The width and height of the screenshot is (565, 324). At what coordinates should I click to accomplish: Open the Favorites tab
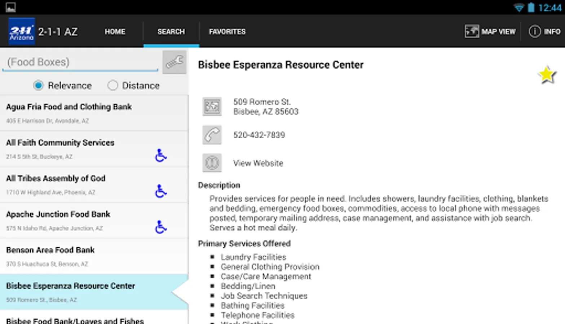(x=227, y=32)
